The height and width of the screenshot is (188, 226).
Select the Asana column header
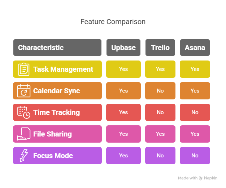pos(195,48)
